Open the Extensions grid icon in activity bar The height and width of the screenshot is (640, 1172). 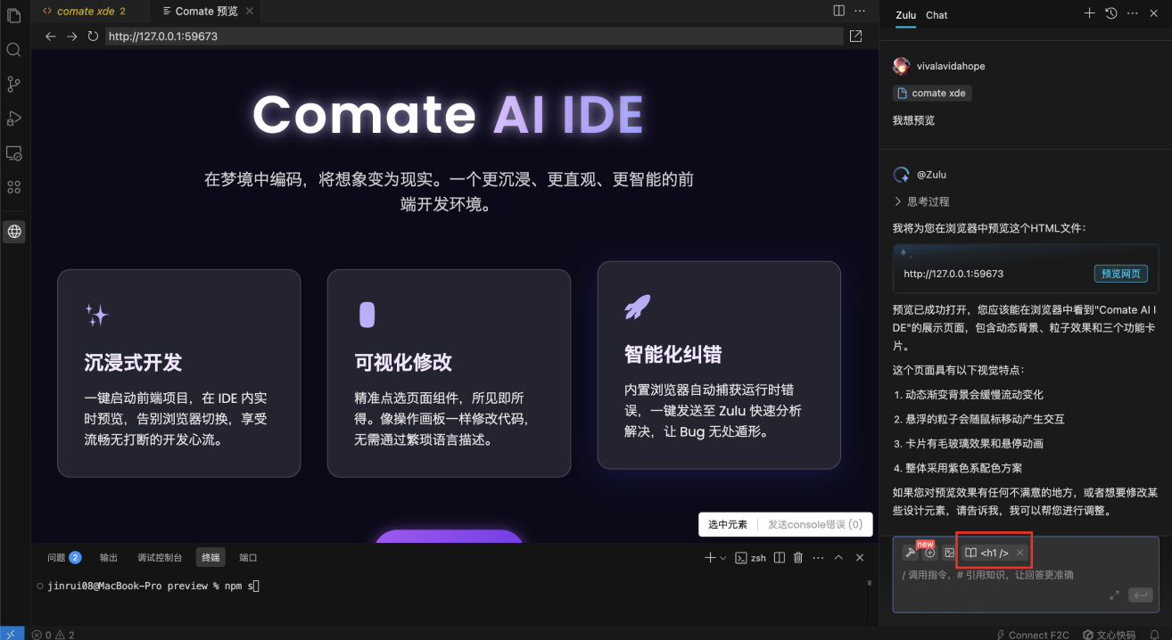[13, 187]
